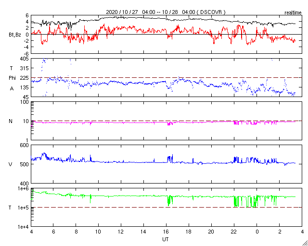Click the "-4" tick on Bt,Bz axis
The image size is (308, 246).
tap(26, 47)
